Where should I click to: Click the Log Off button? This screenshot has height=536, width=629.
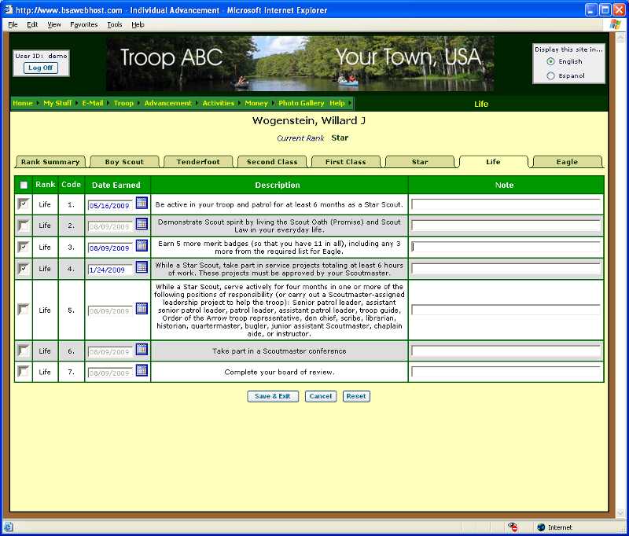(x=41, y=68)
